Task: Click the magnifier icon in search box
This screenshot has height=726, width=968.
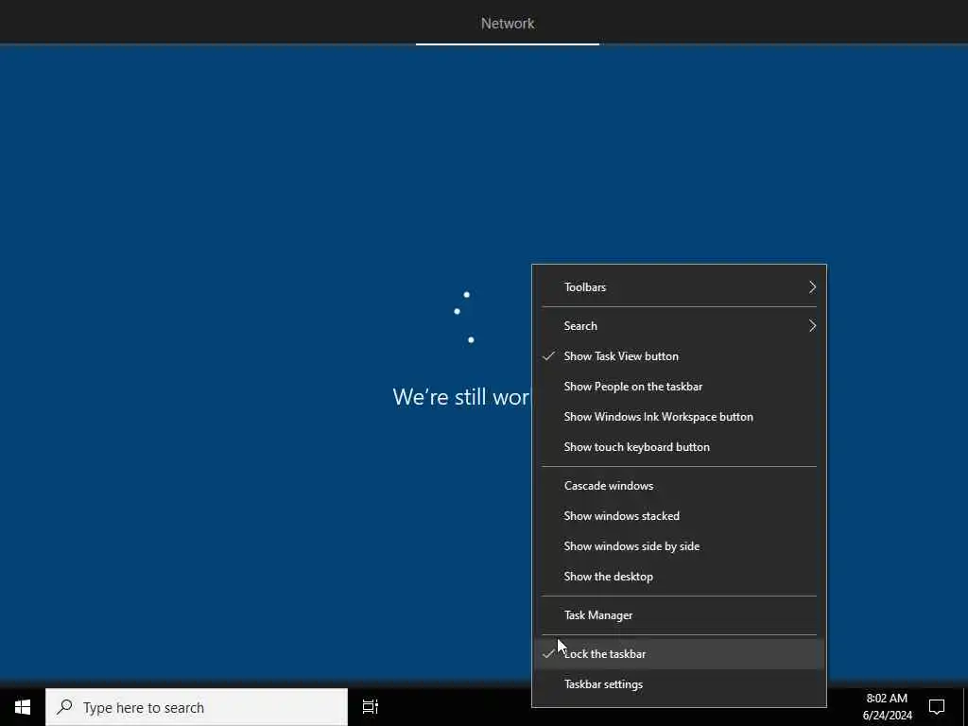Action: [64, 707]
